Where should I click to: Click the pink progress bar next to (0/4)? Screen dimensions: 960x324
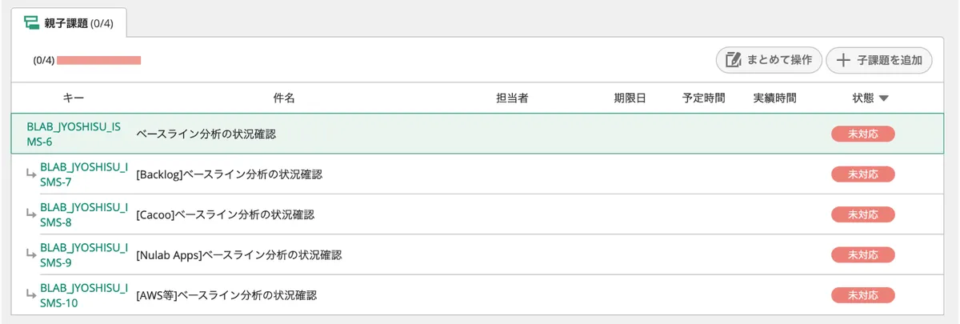[x=99, y=60]
